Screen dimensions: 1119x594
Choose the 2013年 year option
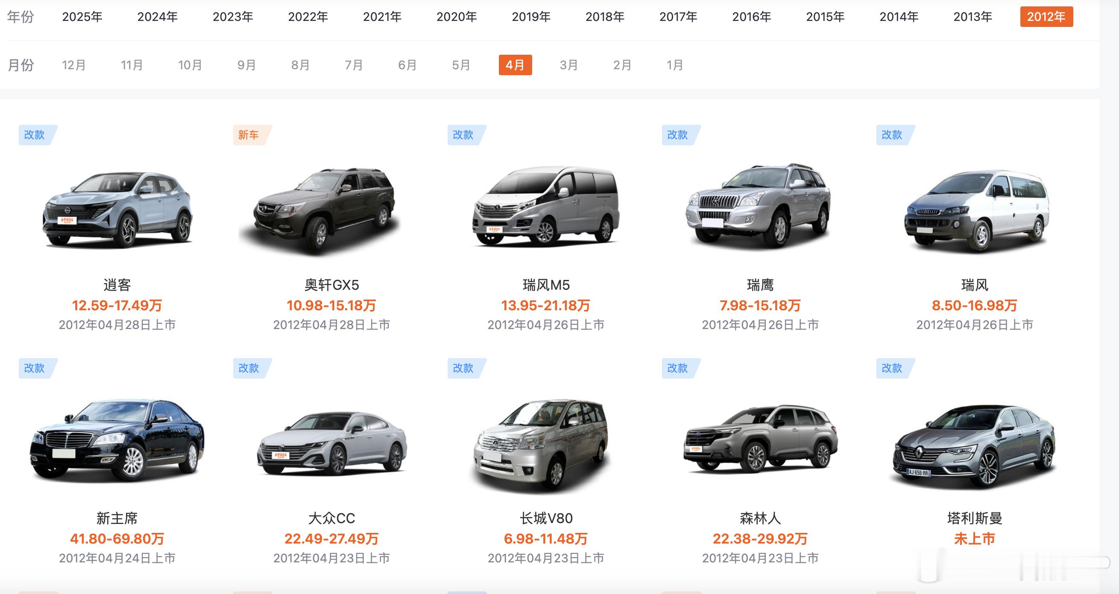[973, 17]
